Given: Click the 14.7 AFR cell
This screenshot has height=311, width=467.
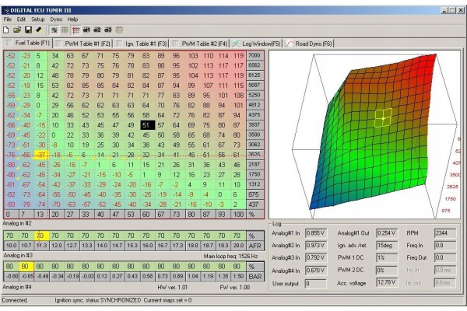Looking at the screenshot, I should pyautogui.click(x=117, y=246).
